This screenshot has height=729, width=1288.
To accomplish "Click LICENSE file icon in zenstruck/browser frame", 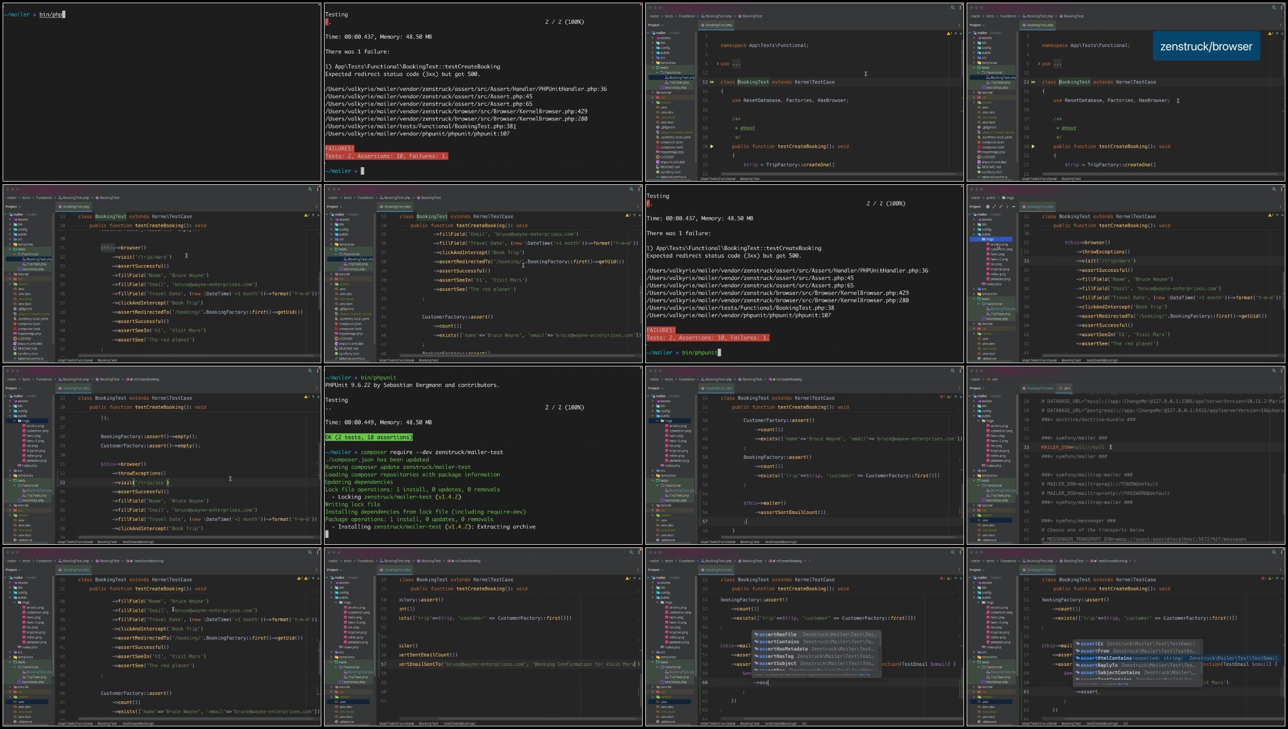I will coord(979,157).
